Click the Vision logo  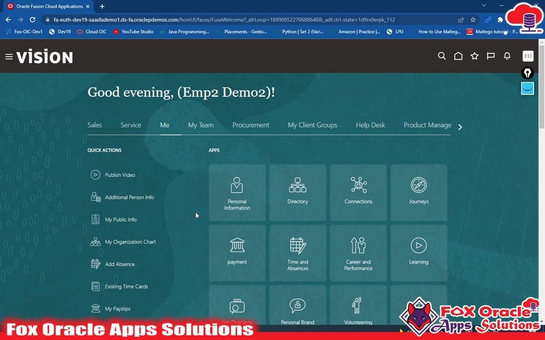[x=44, y=57]
